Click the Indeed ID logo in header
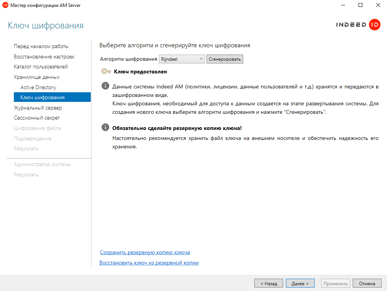 pos(358,25)
